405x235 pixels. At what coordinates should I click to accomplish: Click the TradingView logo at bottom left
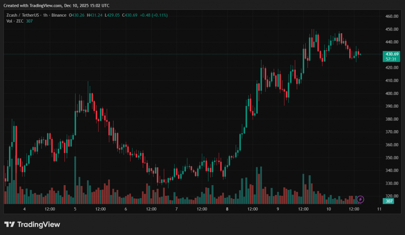pyautogui.click(x=32, y=224)
